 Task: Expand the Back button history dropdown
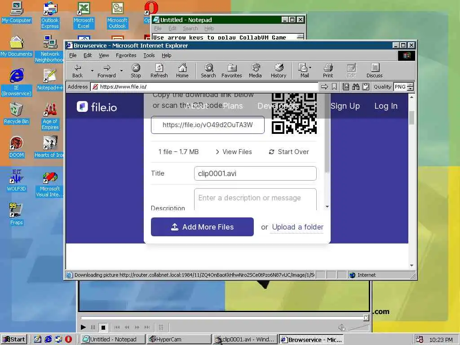92,71
